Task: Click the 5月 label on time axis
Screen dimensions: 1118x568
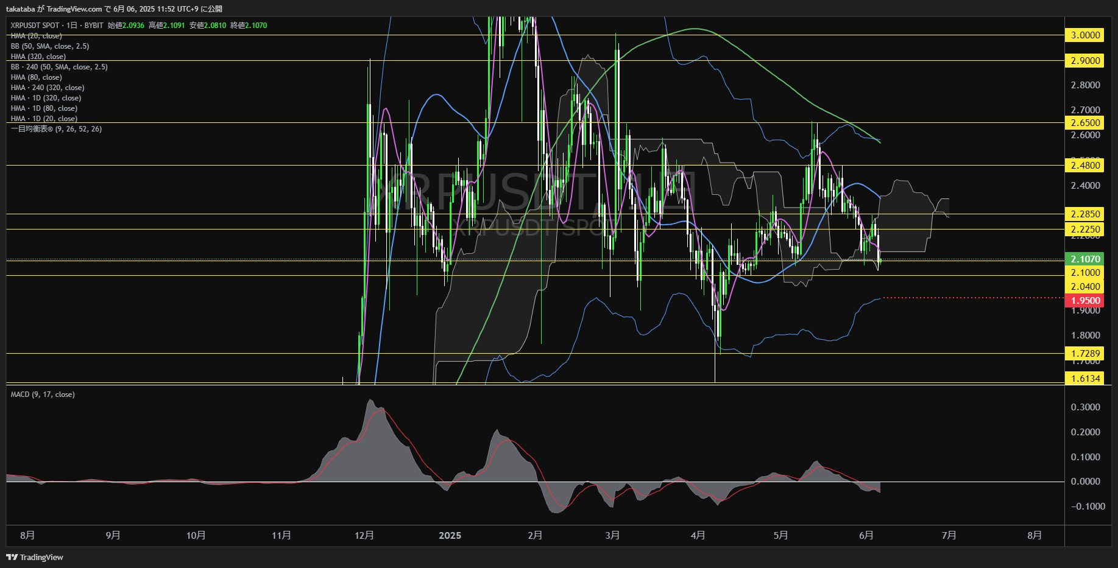Action: pos(780,536)
